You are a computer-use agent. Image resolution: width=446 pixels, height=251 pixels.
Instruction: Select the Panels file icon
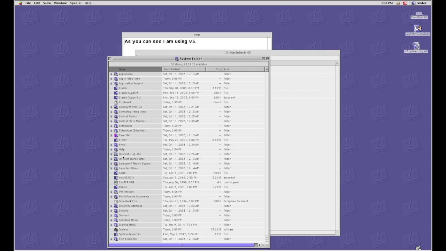click(x=116, y=187)
